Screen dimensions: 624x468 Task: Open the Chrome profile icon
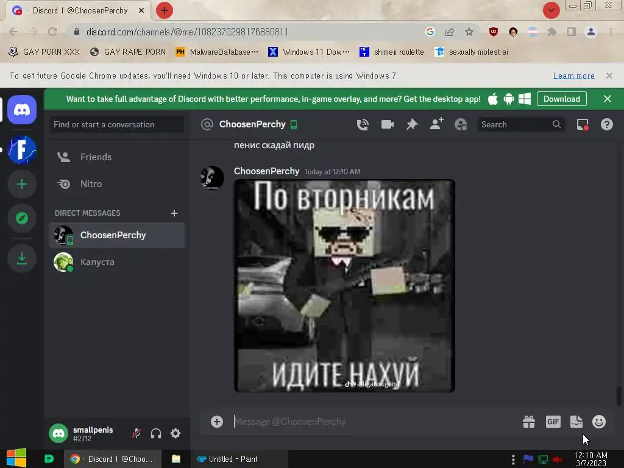click(591, 32)
